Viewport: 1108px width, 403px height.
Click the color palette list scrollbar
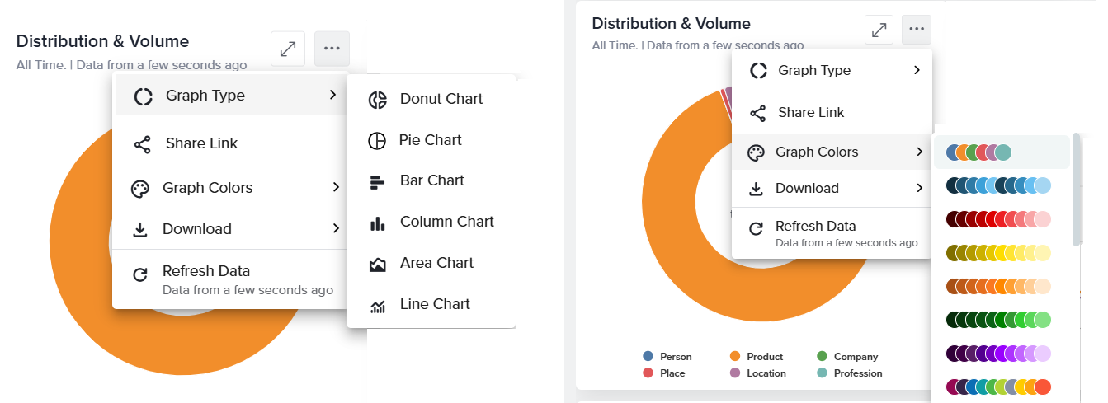click(x=1076, y=190)
